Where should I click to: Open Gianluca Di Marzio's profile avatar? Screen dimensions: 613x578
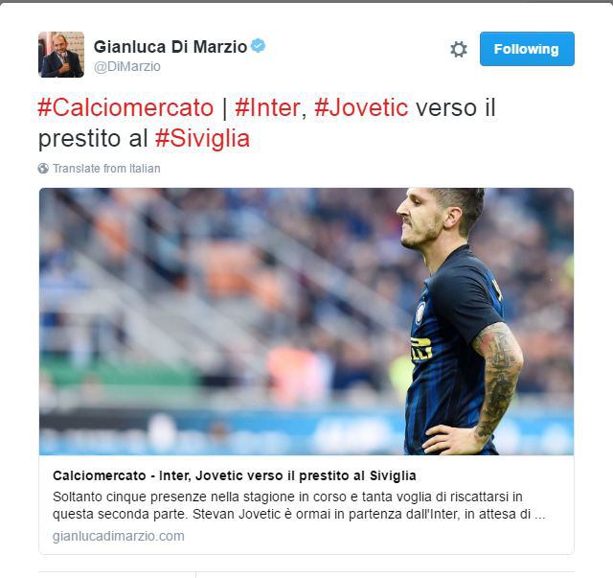click(x=61, y=55)
